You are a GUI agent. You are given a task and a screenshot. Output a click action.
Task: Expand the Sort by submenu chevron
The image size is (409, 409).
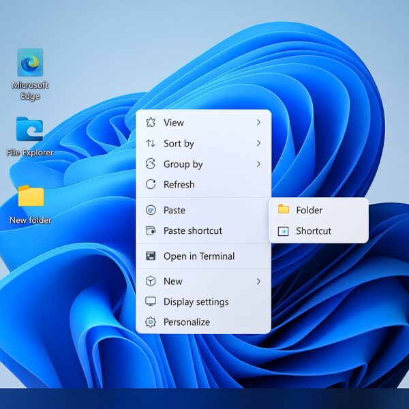tap(258, 143)
